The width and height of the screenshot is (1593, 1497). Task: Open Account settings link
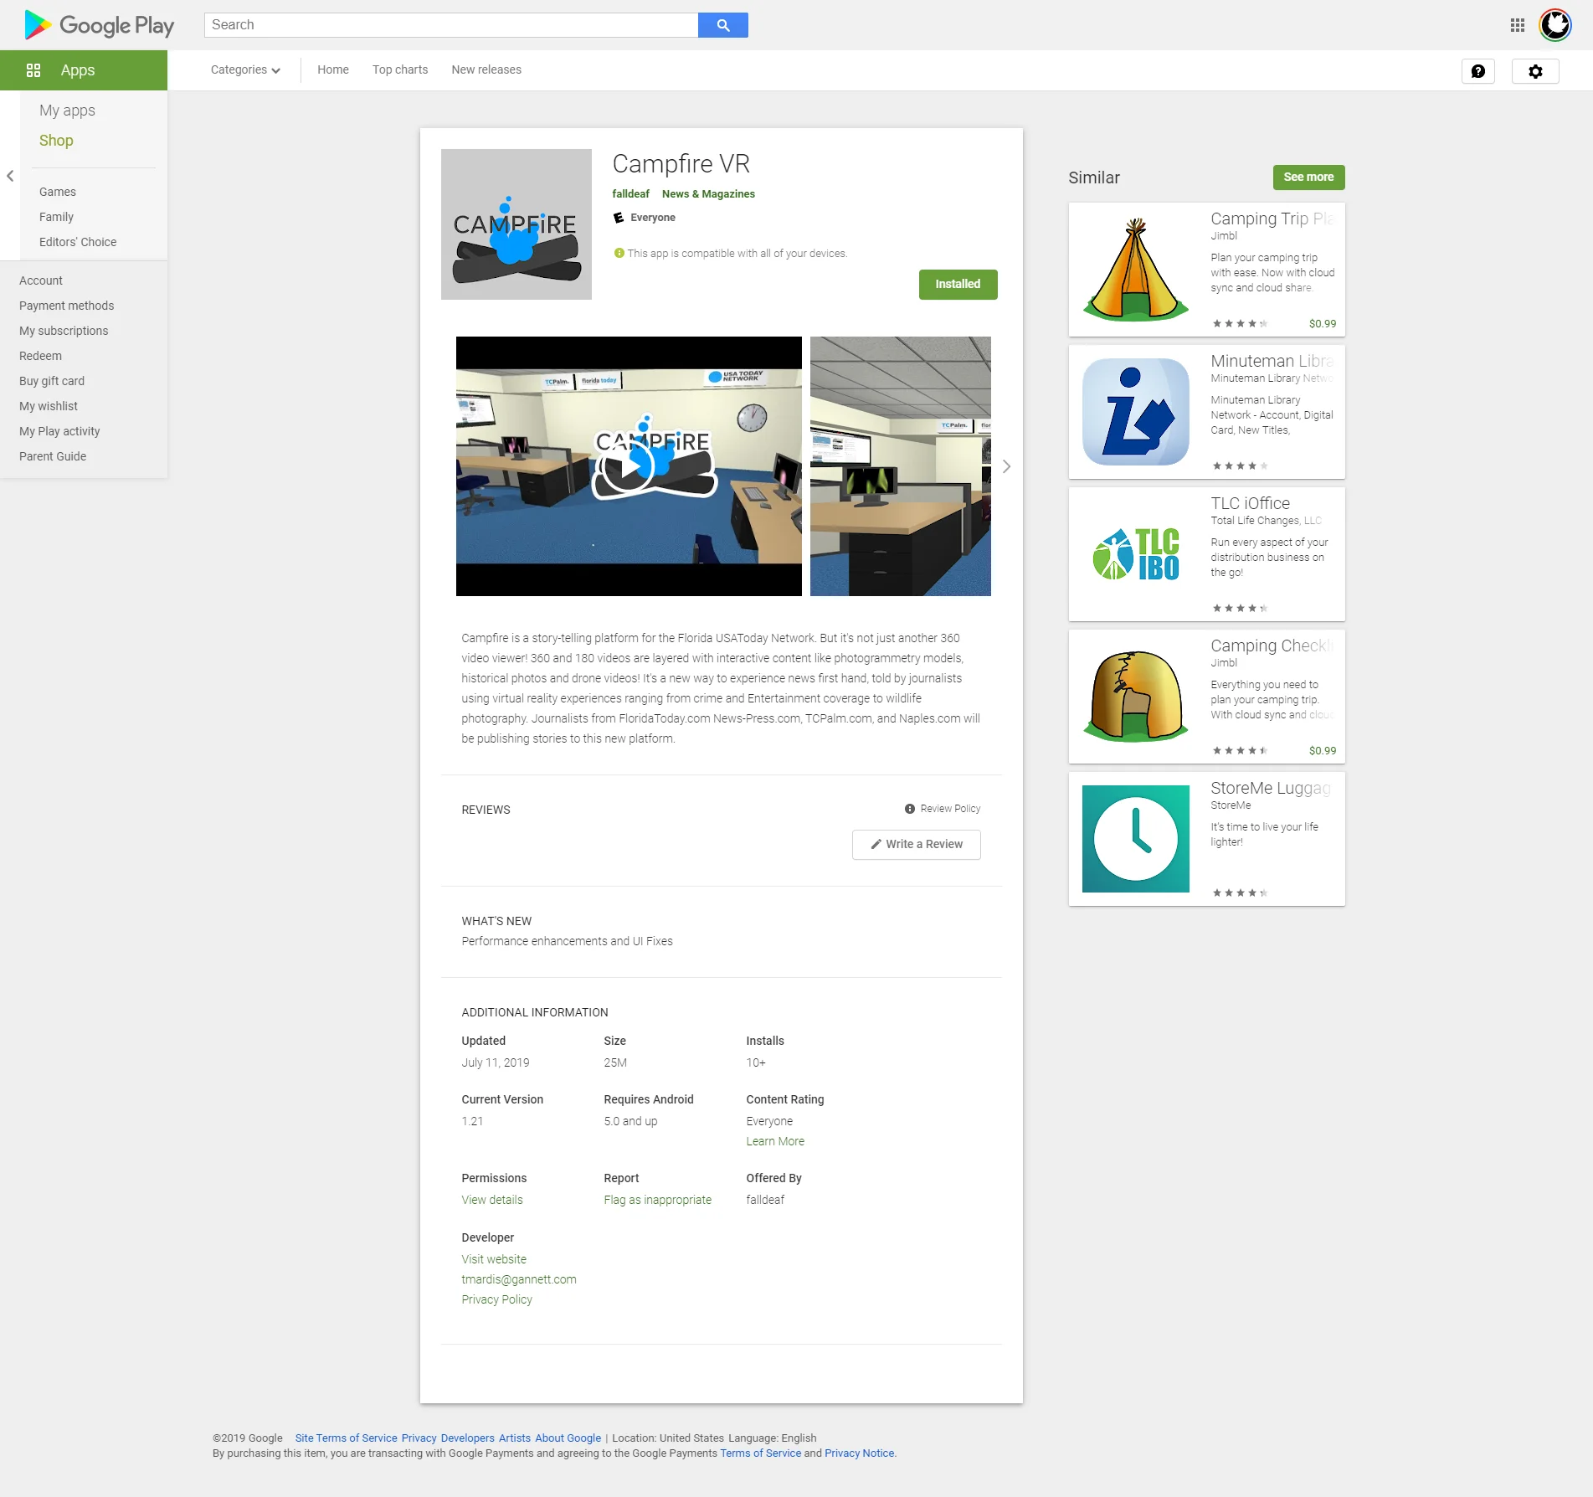(41, 280)
